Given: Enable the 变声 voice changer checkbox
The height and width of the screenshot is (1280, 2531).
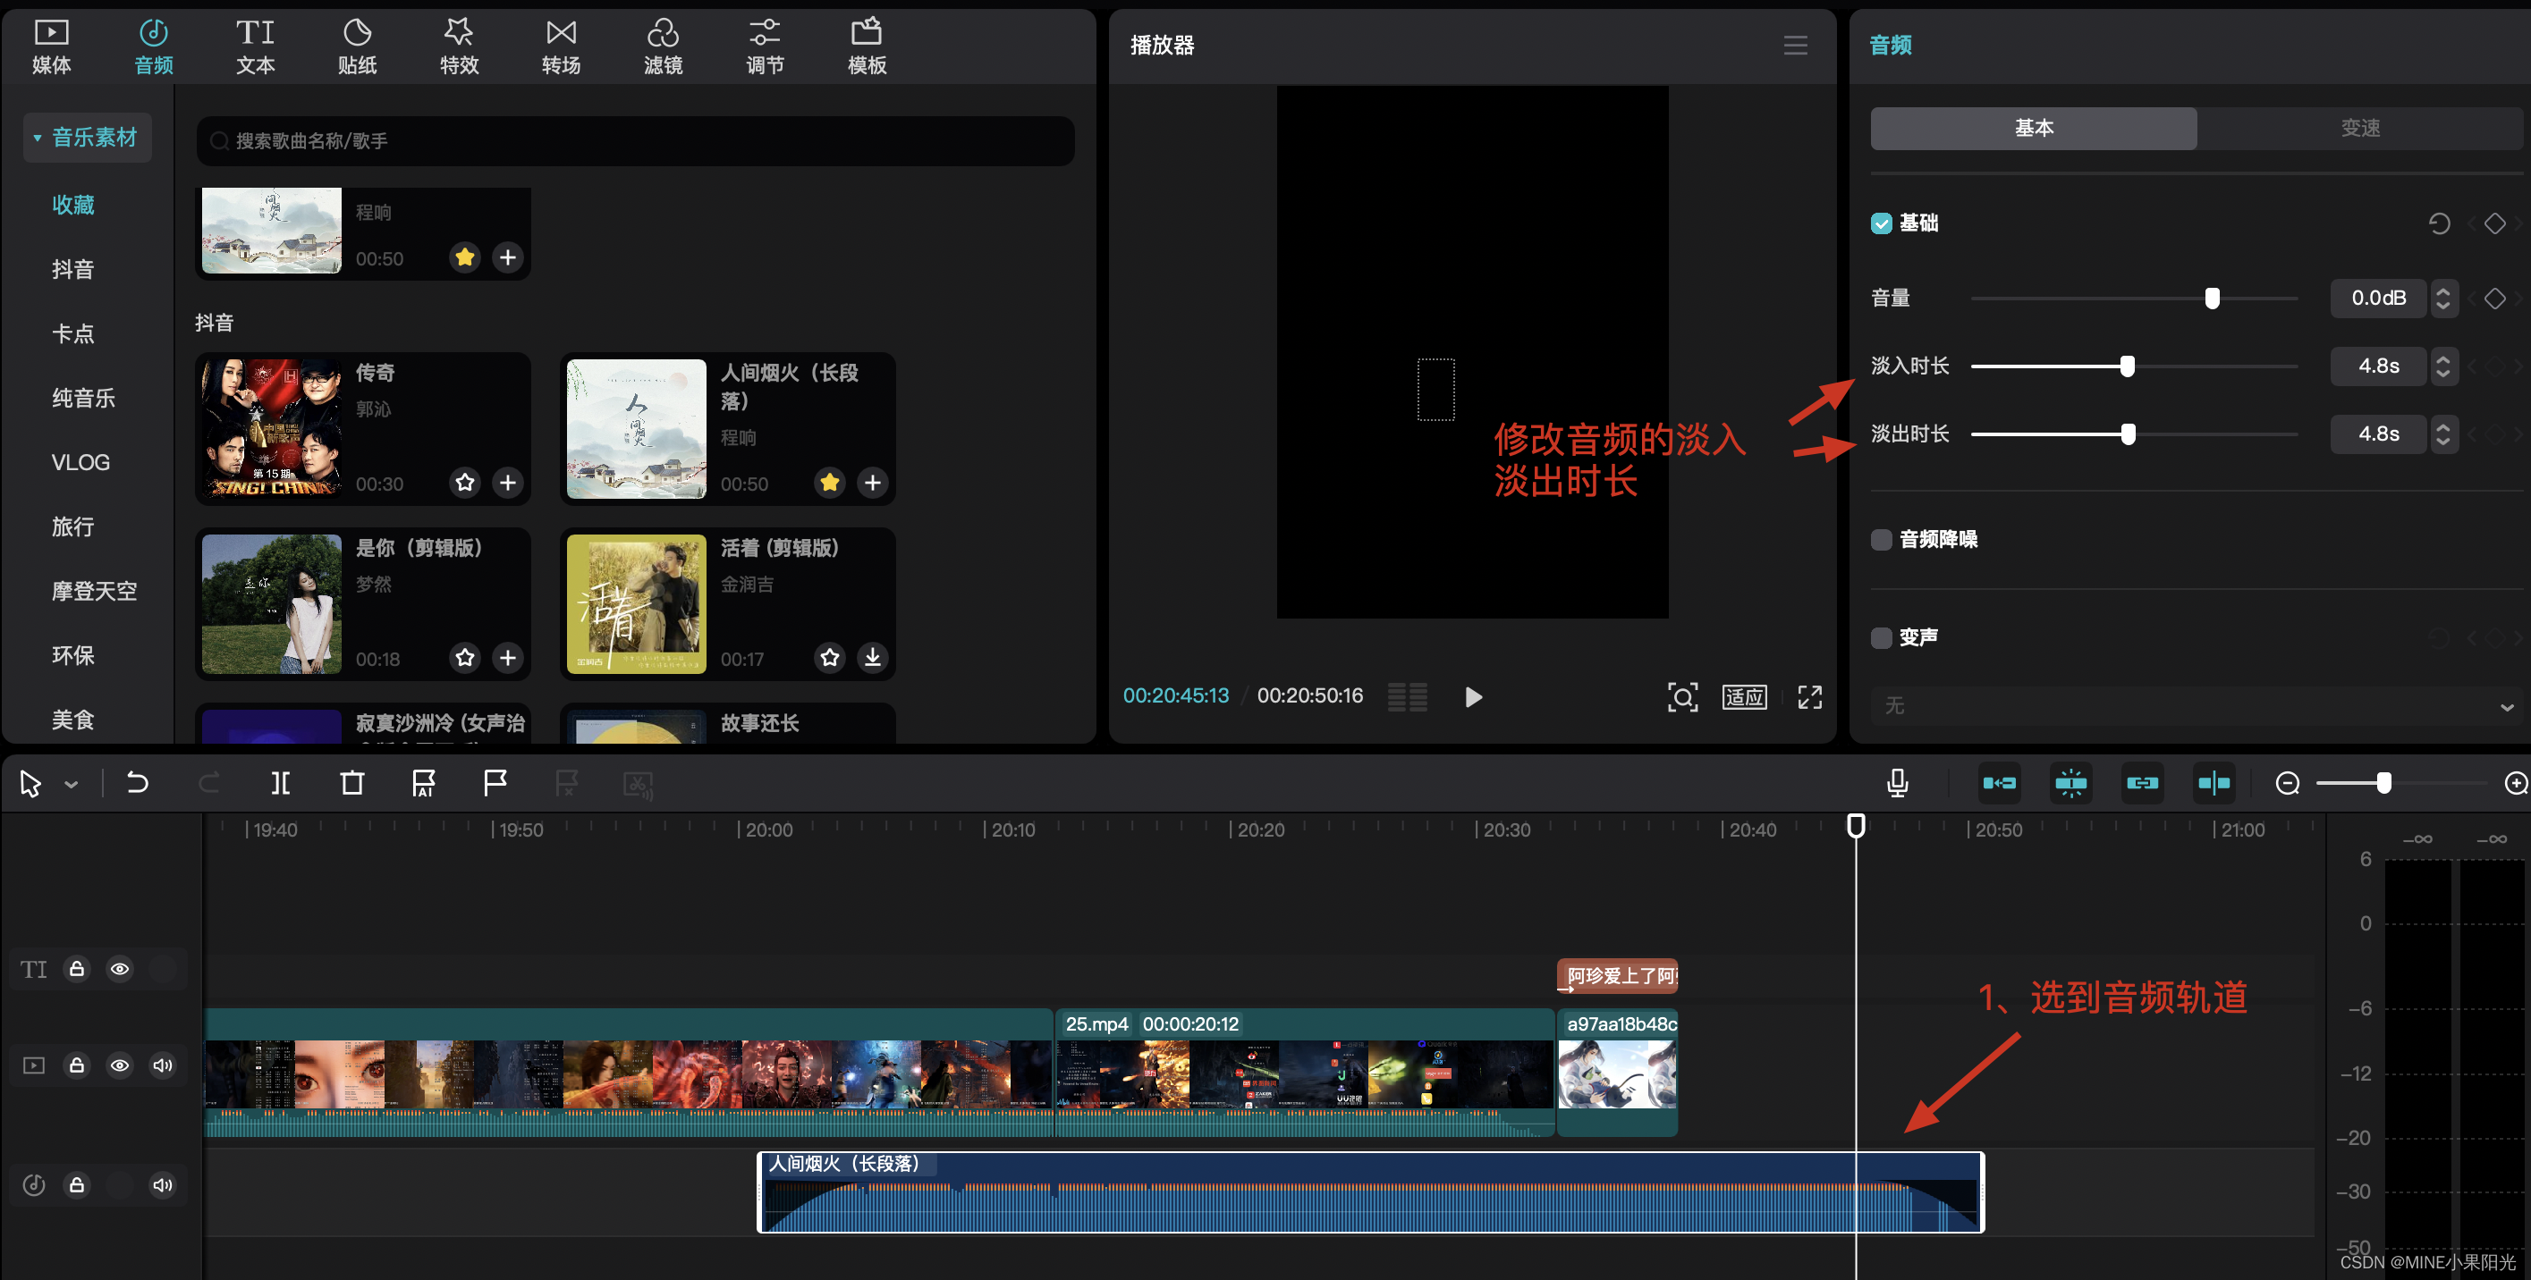Looking at the screenshot, I should coord(1881,637).
